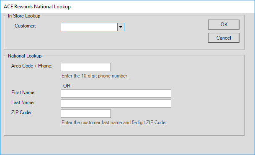Click the 'ACE Rewards National Lookup' title
This screenshot has height=155, width=255.
click(x=37, y=7)
